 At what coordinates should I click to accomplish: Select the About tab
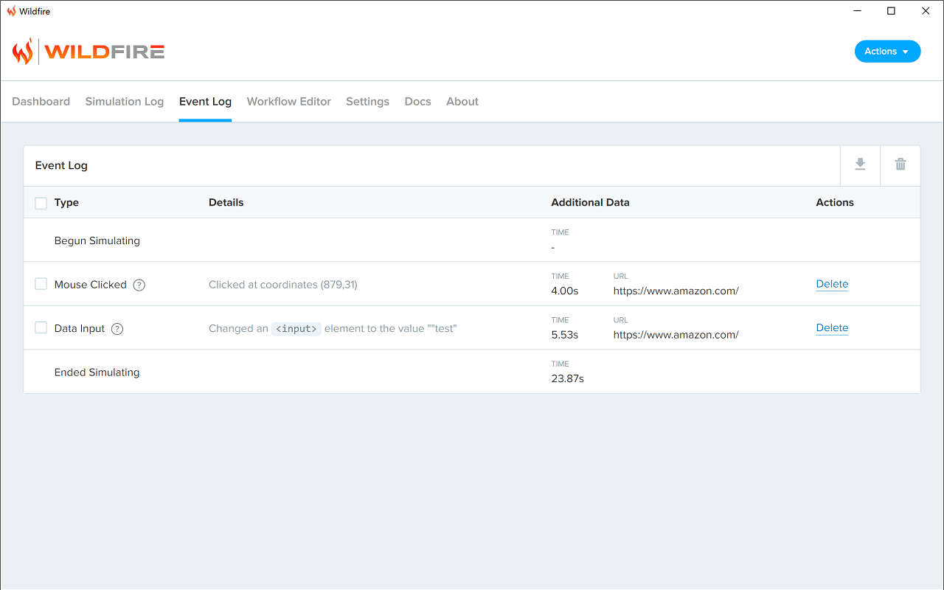(462, 102)
